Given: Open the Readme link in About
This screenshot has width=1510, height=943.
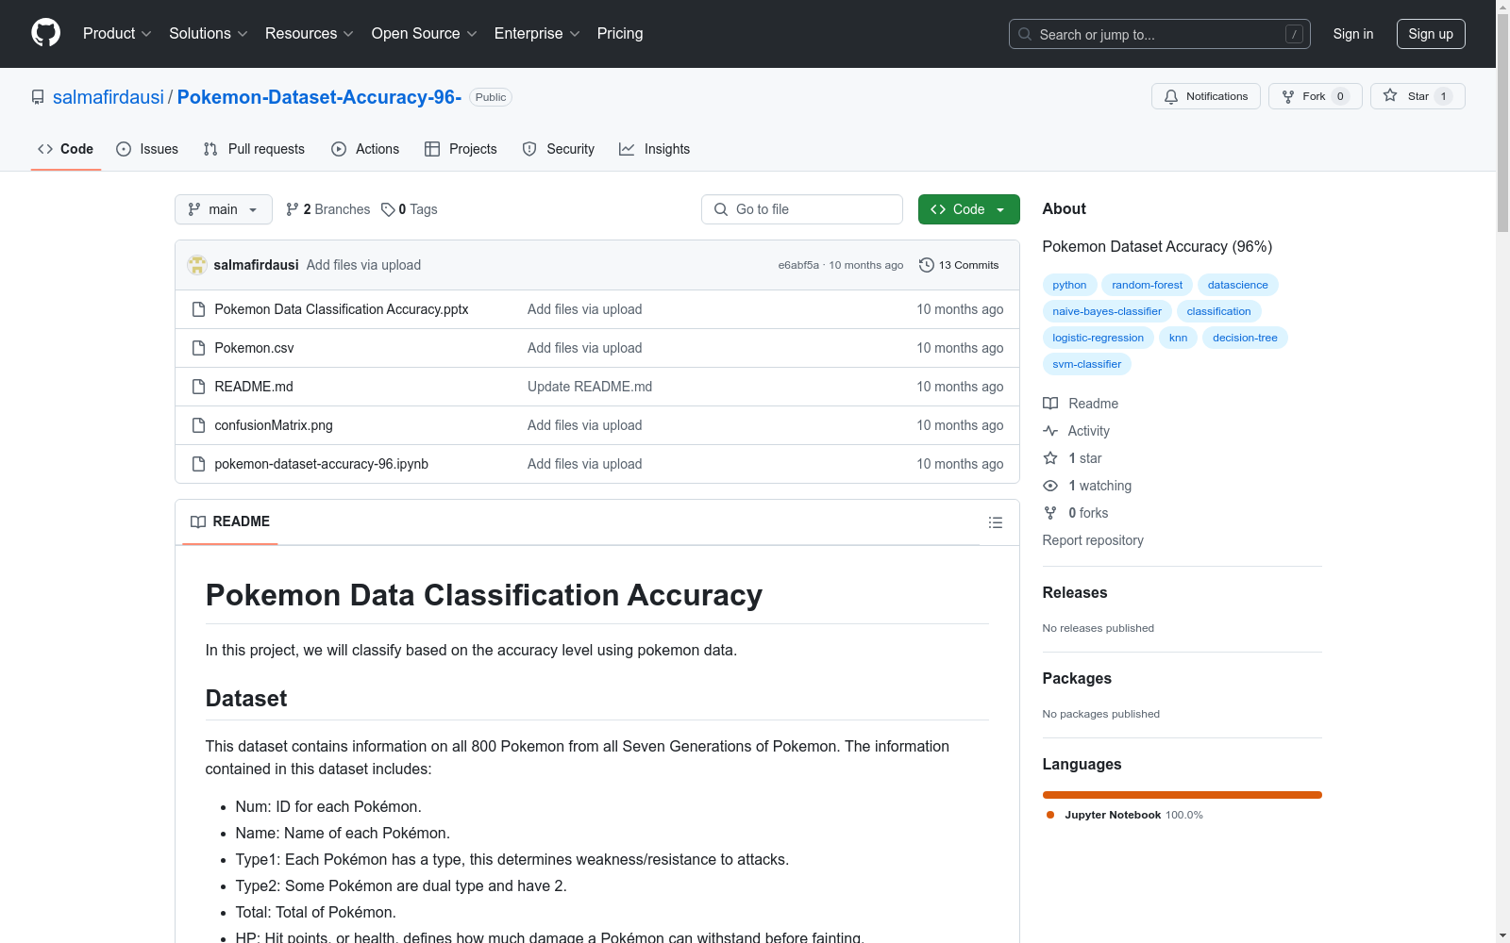Looking at the screenshot, I should point(1081,404).
